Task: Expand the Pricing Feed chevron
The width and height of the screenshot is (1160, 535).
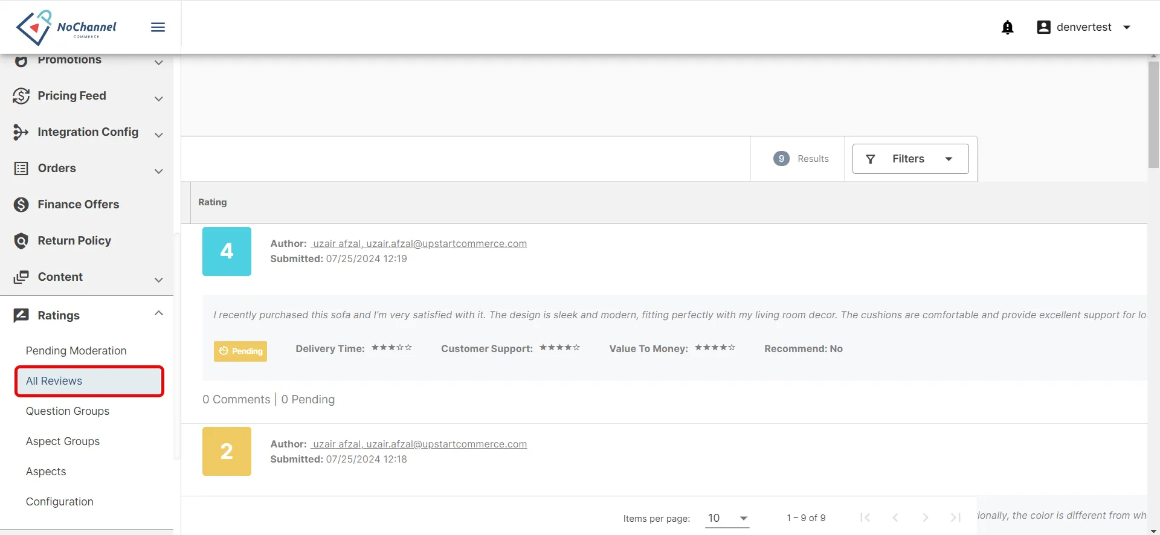Action: pyautogui.click(x=159, y=98)
